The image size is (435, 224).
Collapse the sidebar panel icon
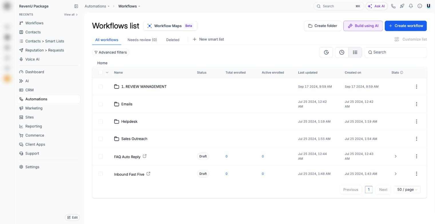click(76, 6)
